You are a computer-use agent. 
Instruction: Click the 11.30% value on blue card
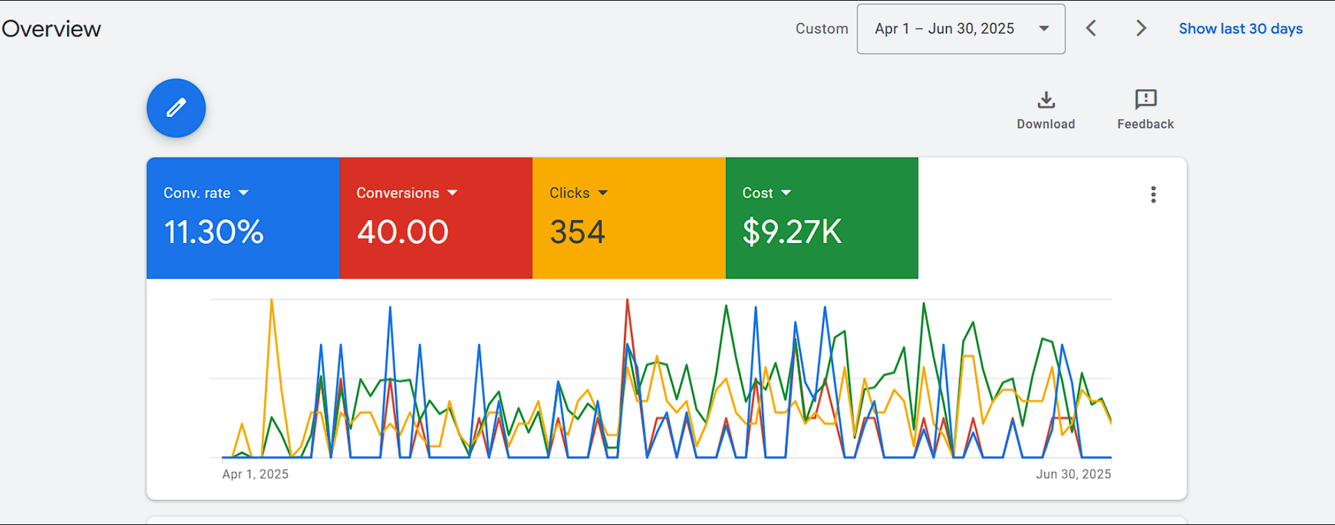pos(213,232)
